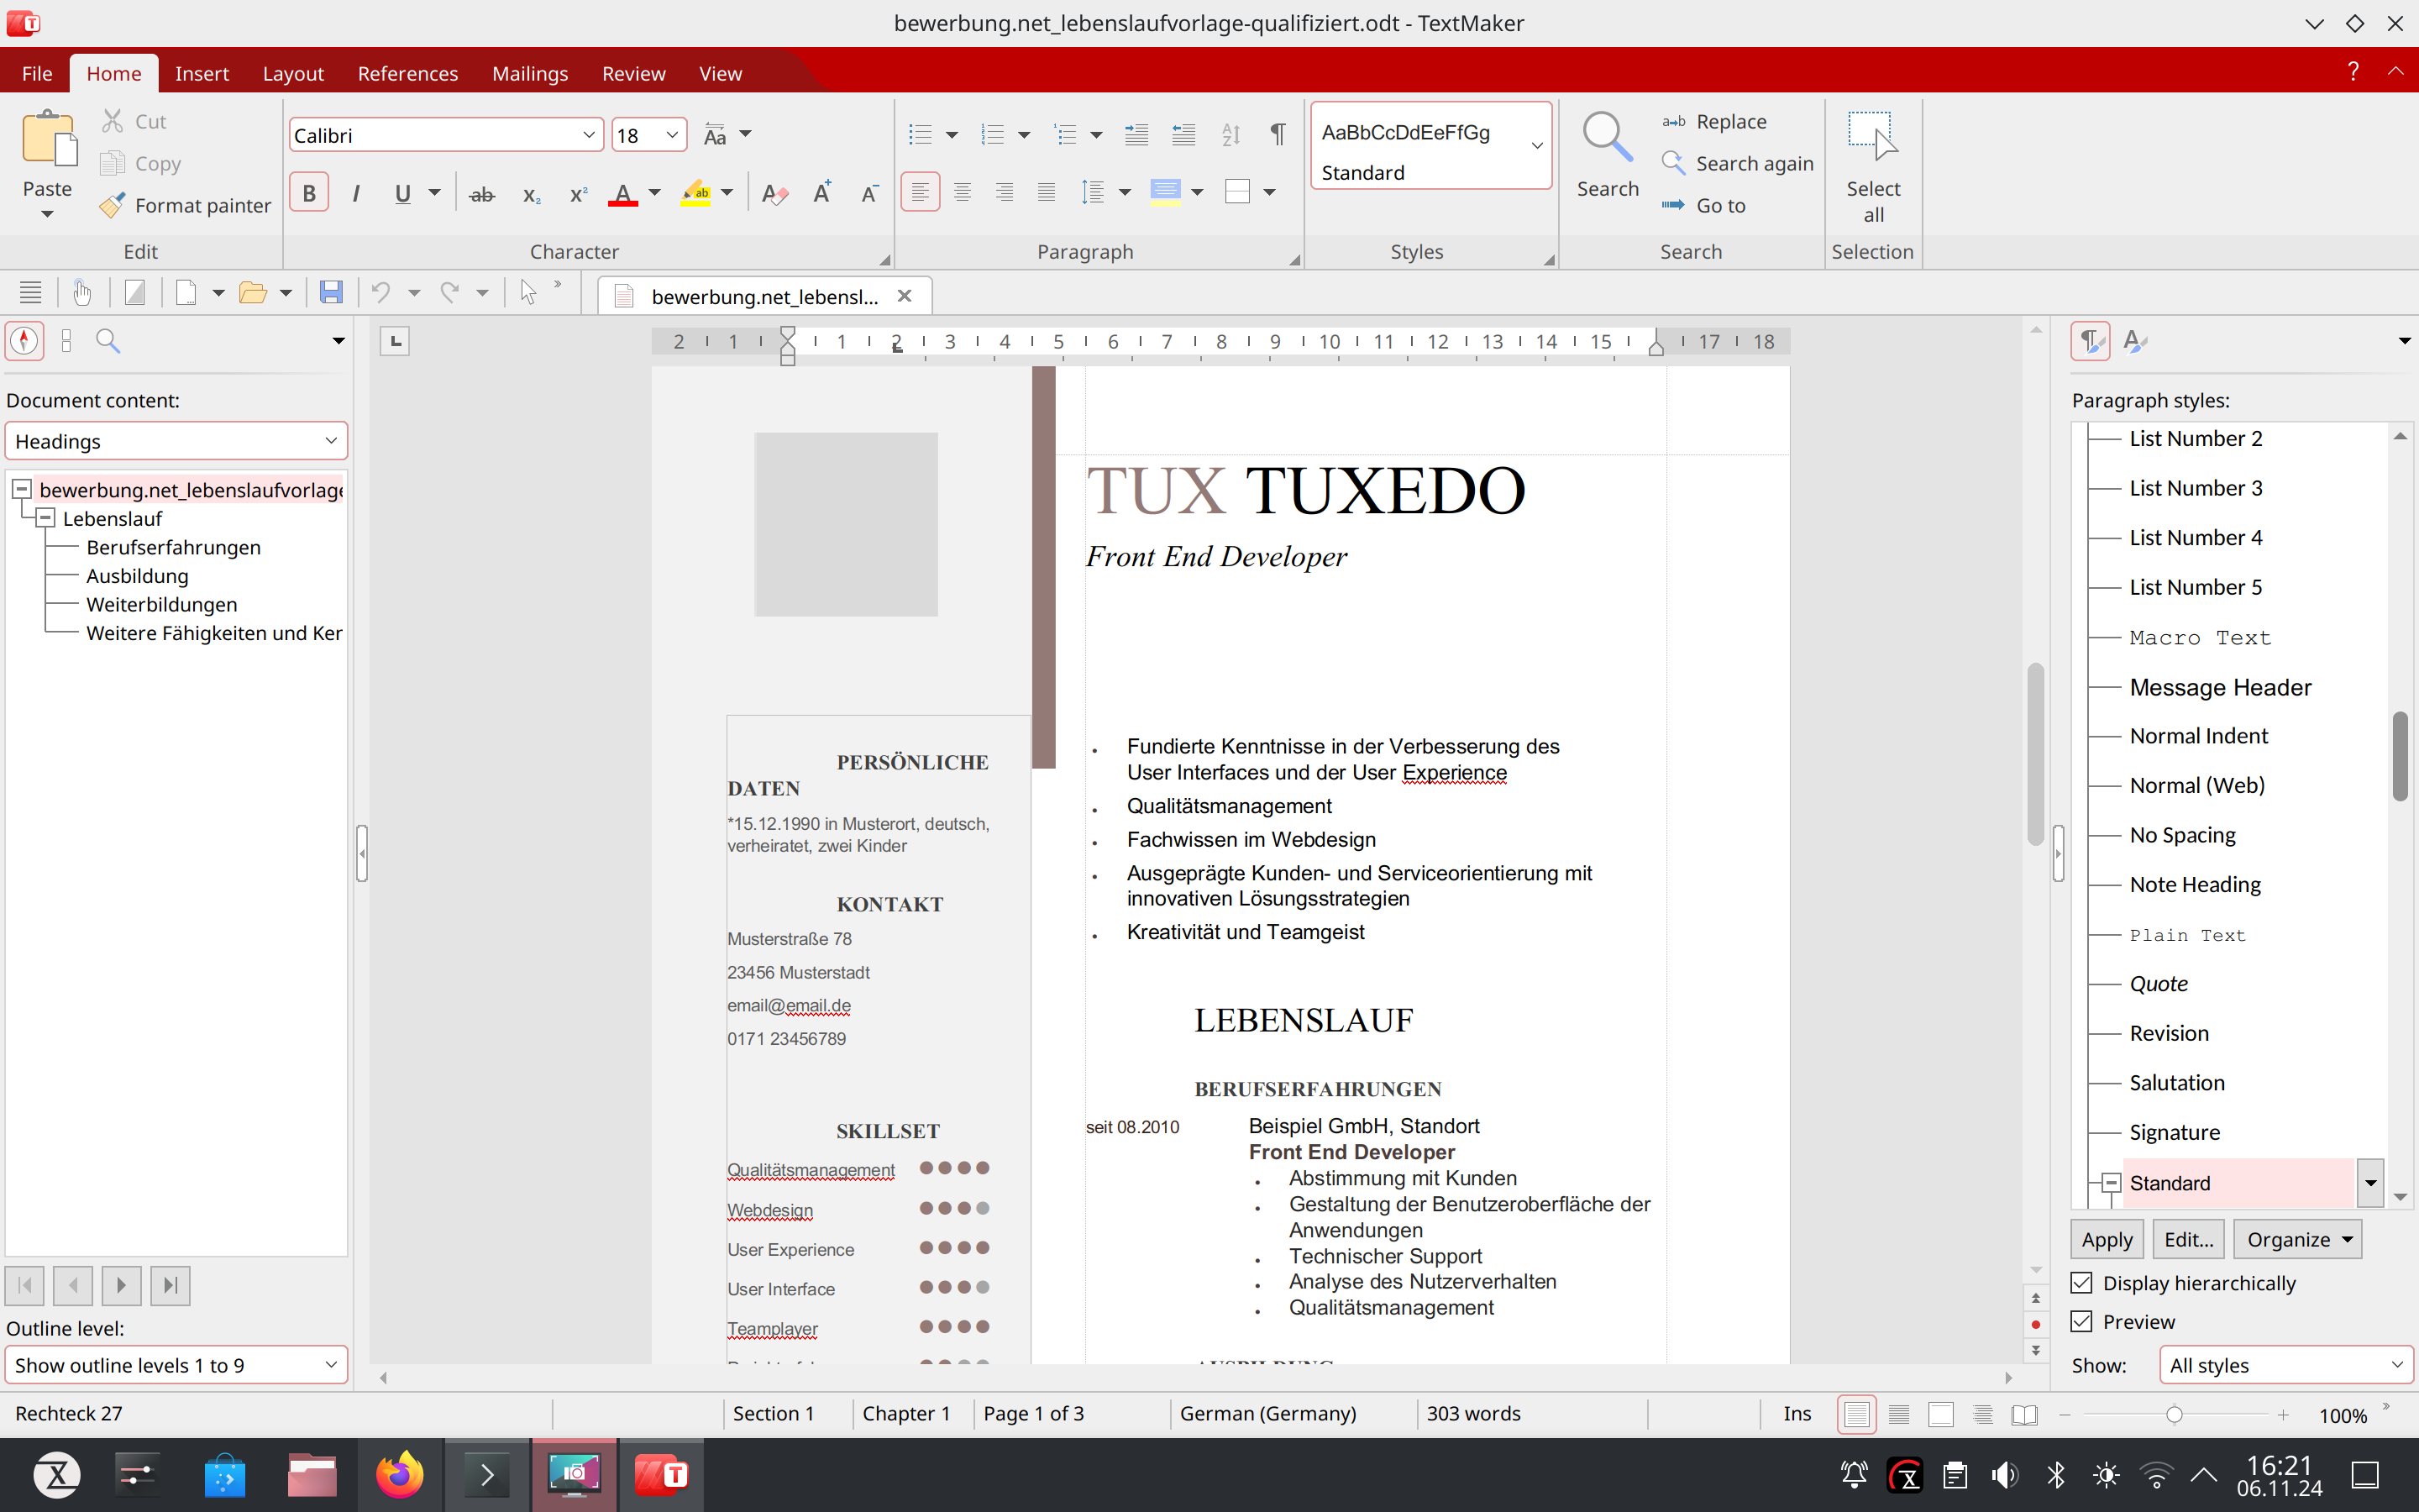Launch Firefox from the taskbar

(400, 1474)
